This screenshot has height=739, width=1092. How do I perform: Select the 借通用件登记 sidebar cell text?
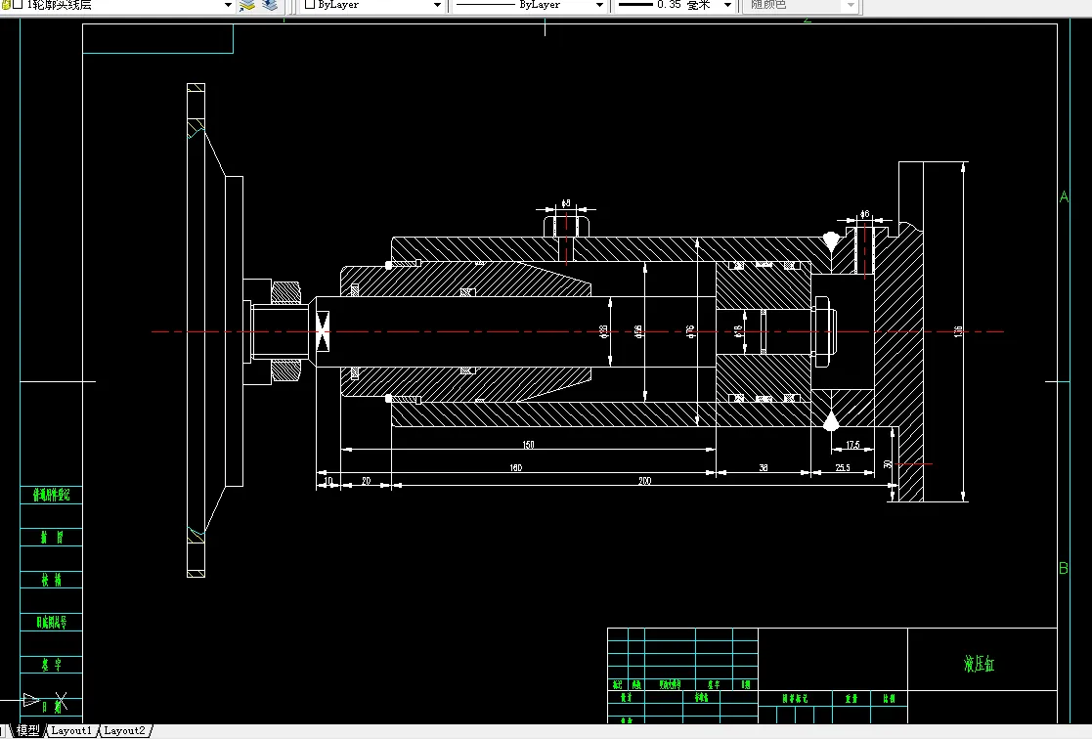point(52,495)
